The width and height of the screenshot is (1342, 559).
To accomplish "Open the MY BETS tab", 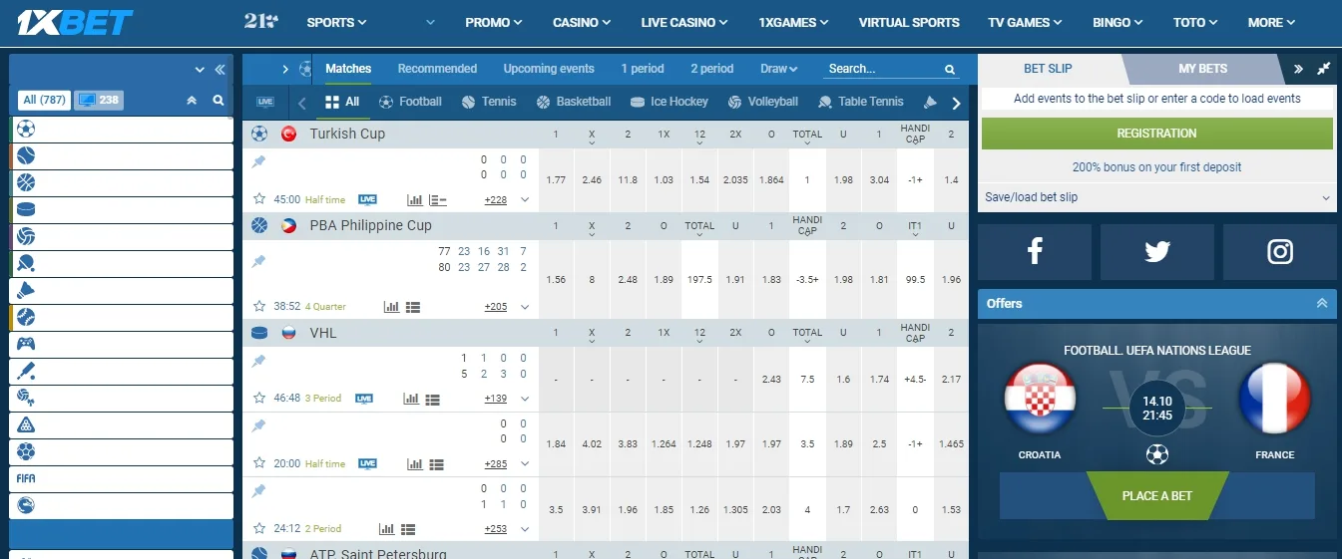I will pyautogui.click(x=1203, y=69).
